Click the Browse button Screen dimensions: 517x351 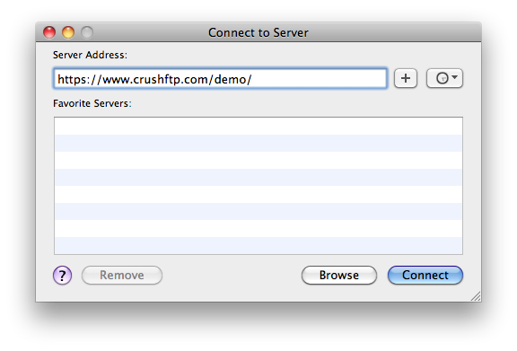tap(339, 275)
